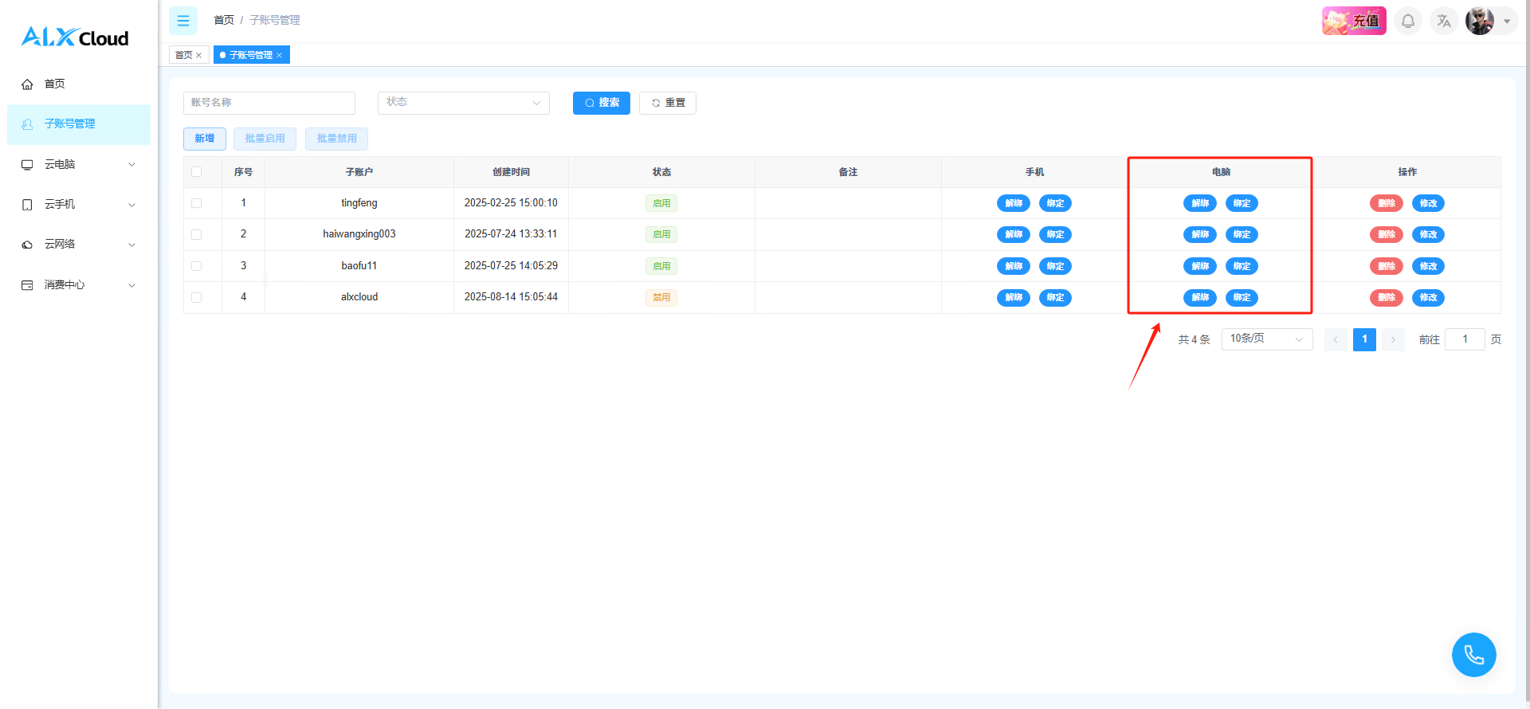Open the user avatar menu
This screenshot has height=709, width=1530.
coord(1481,21)
